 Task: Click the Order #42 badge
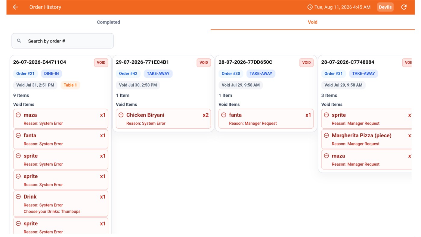point(128,73)
